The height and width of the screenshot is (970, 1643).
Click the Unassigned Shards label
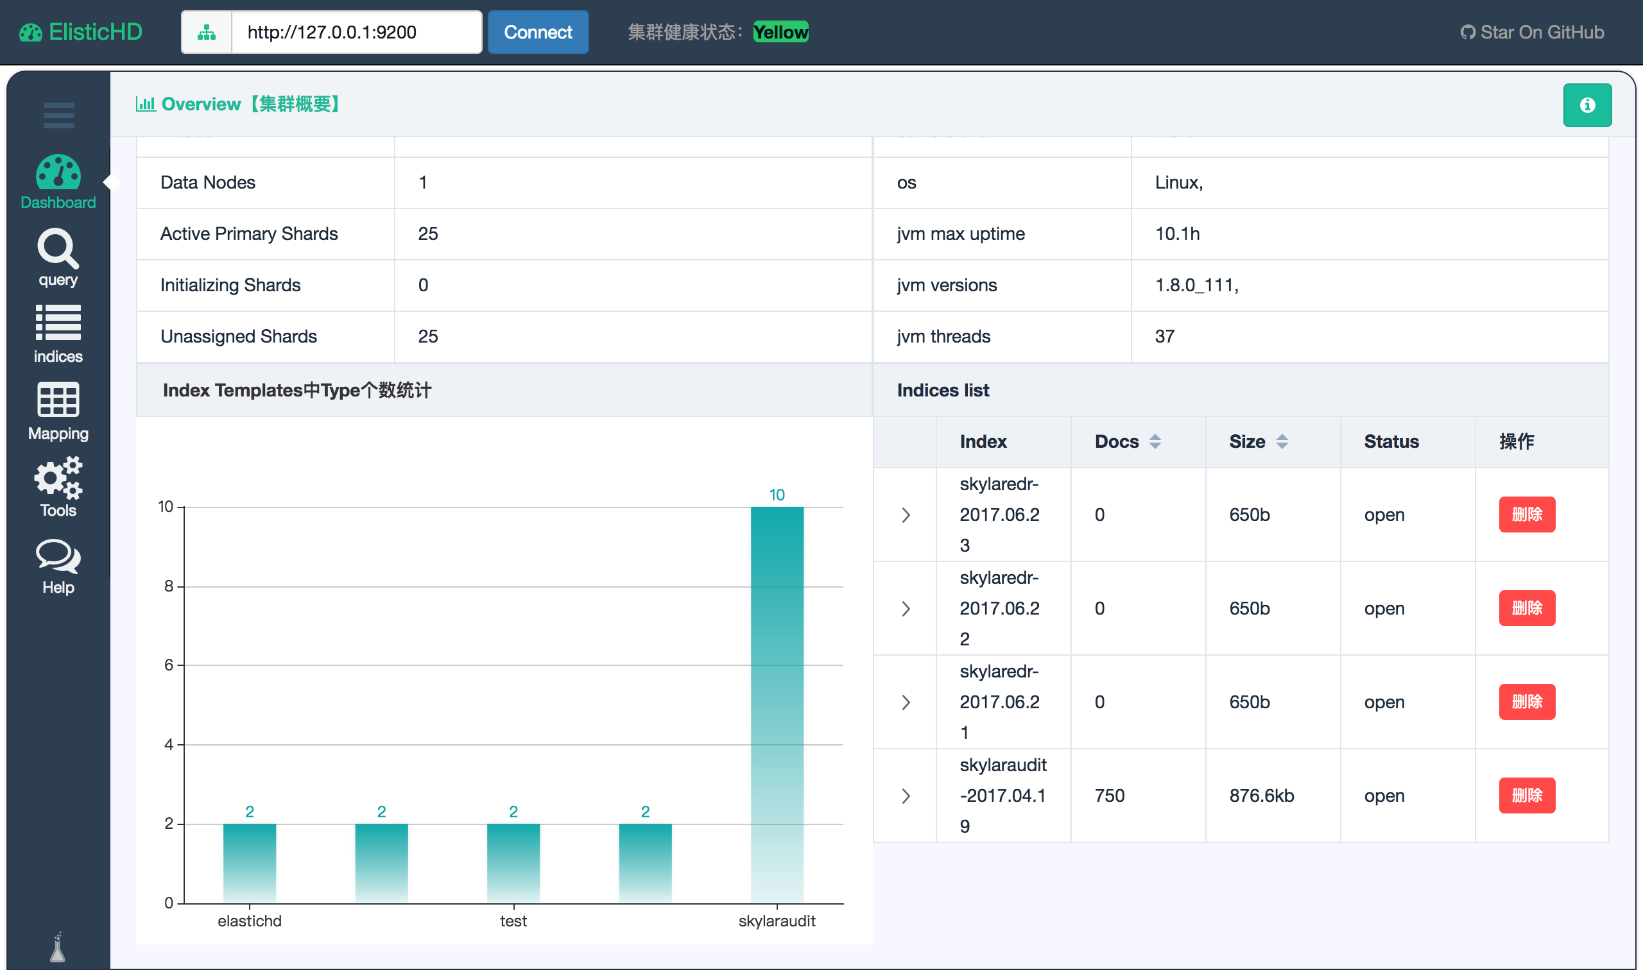click(238, 336)
